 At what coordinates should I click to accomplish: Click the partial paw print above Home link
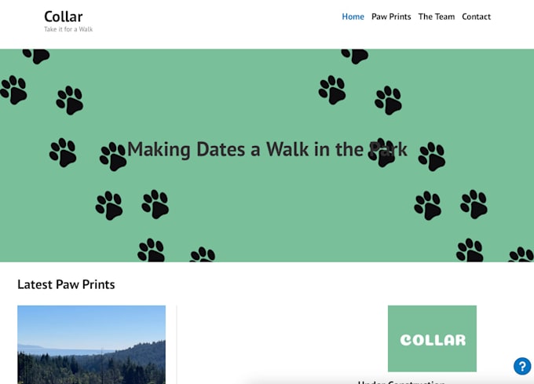tap(354, 57)
